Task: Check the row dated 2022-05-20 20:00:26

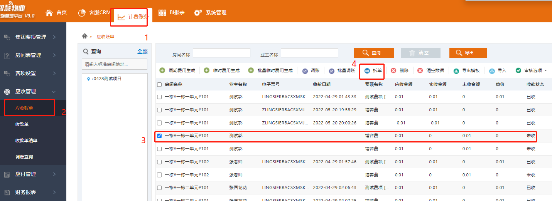Action: tap(159, 123)
